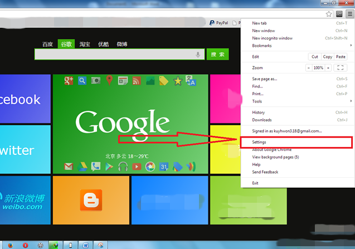Click the Copy button in Edit row
This screenshot has height=249, width=355.
[x=328, y=57]
